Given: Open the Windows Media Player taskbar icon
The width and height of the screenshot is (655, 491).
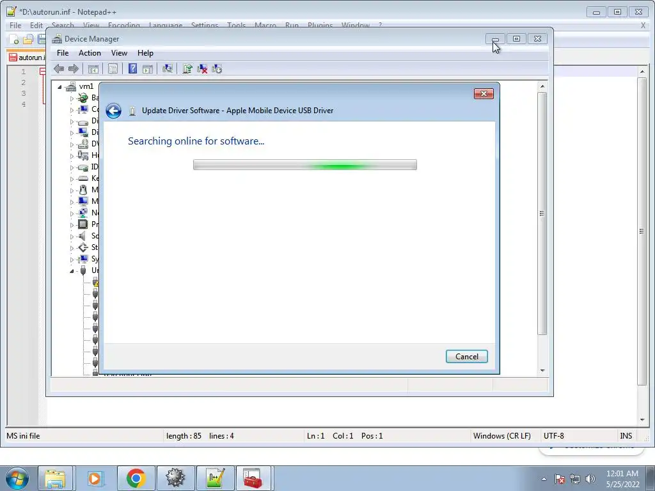Looking at the screenshot, I should tap(95, 478).
